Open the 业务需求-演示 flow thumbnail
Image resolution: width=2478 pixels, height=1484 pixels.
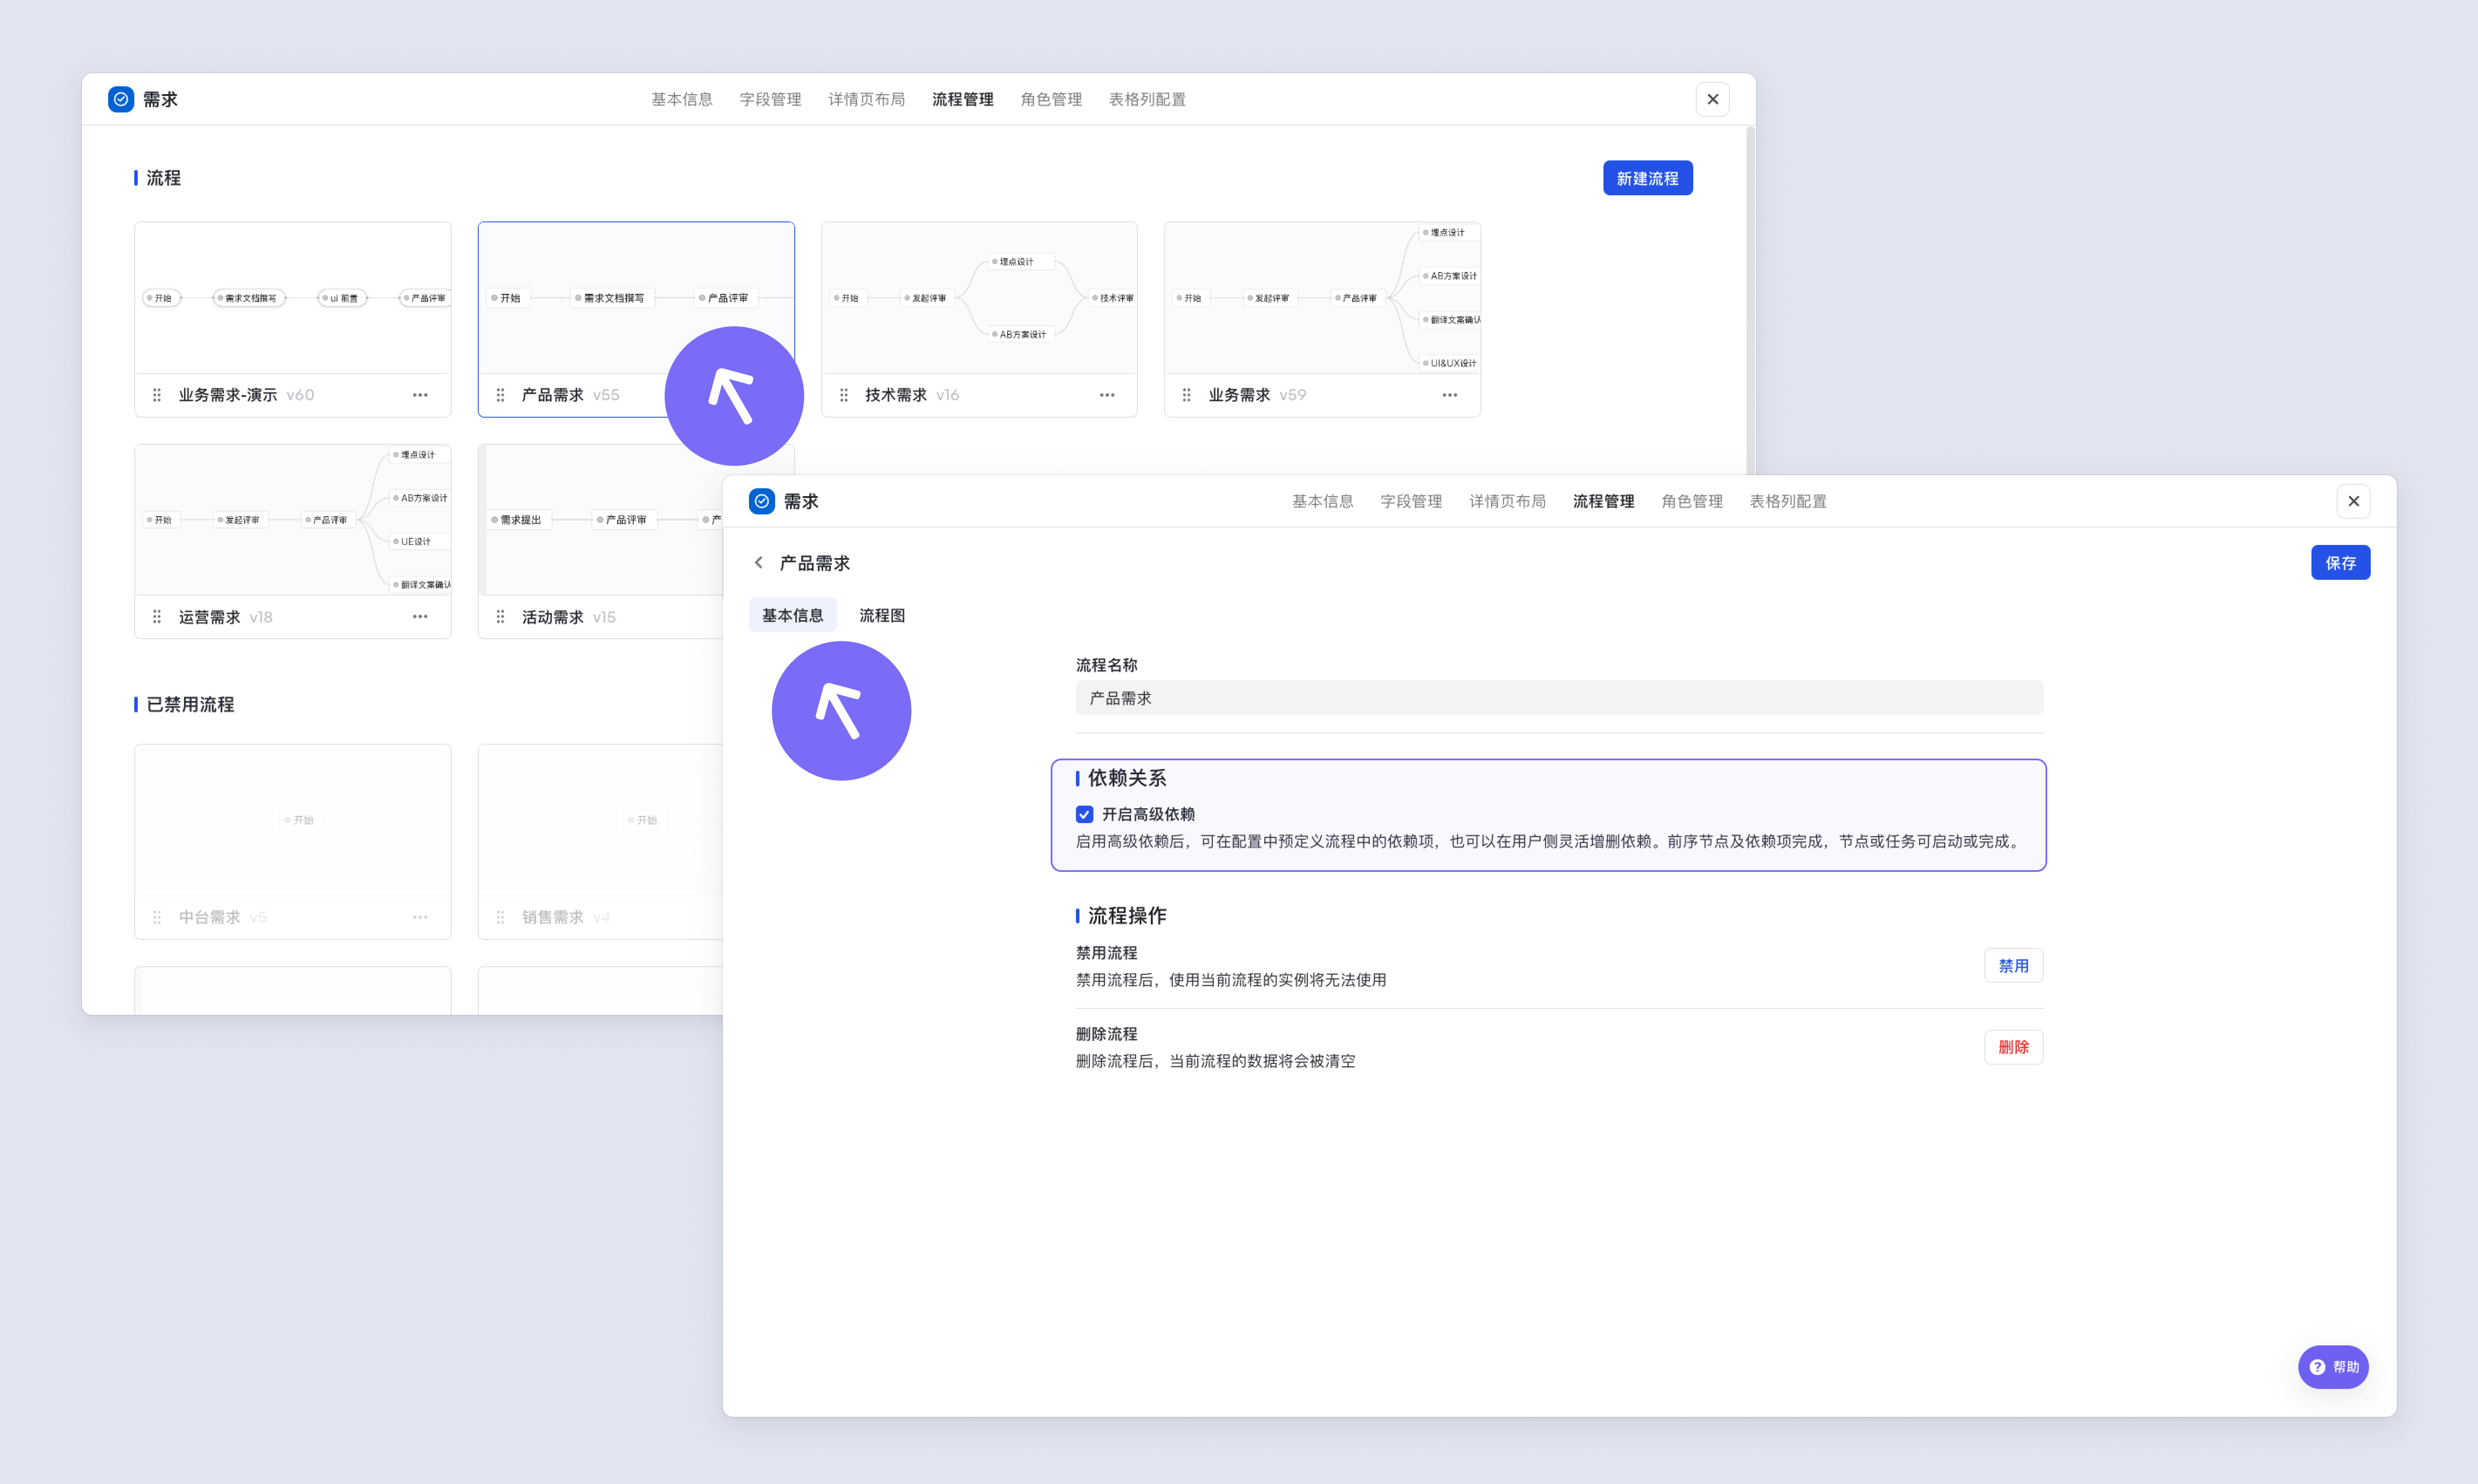click(293, 298)
